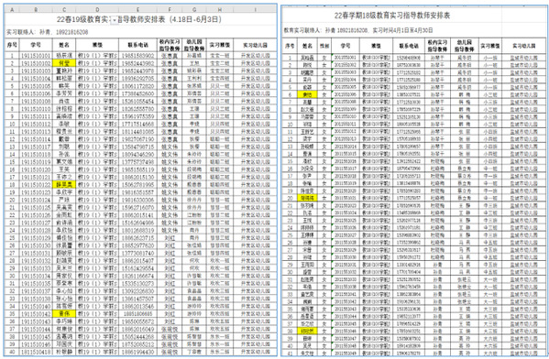This screenshot has width=549, height=359.
Task: Click the 实习幼儿园 header cell in the left table
Action: (x=255, y=45)
